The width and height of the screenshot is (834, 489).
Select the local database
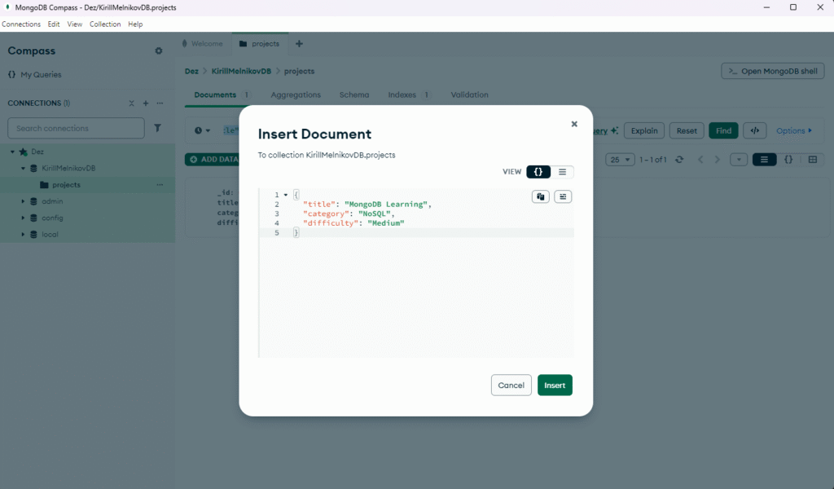click(50, 234)
